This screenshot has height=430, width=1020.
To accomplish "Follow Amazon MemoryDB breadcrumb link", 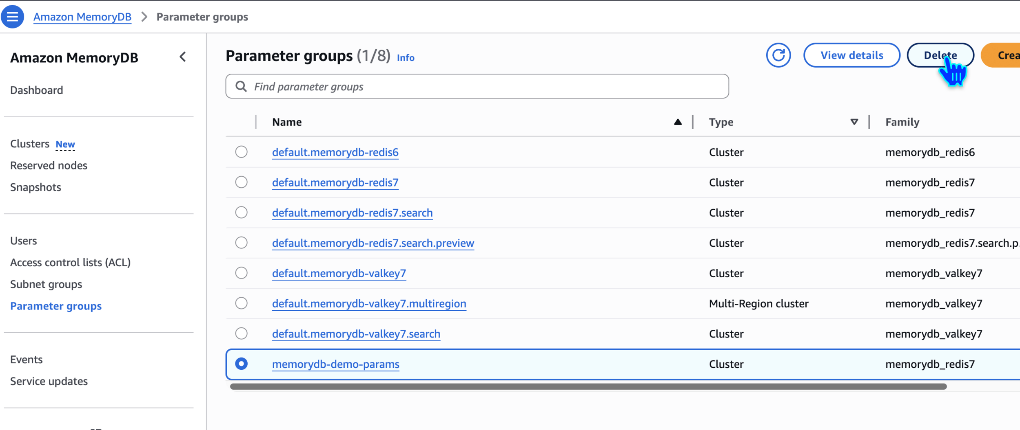I will click(82, 17).
